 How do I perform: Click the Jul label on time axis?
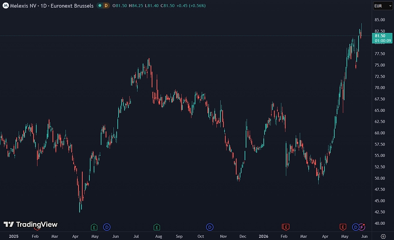[136, 236]
